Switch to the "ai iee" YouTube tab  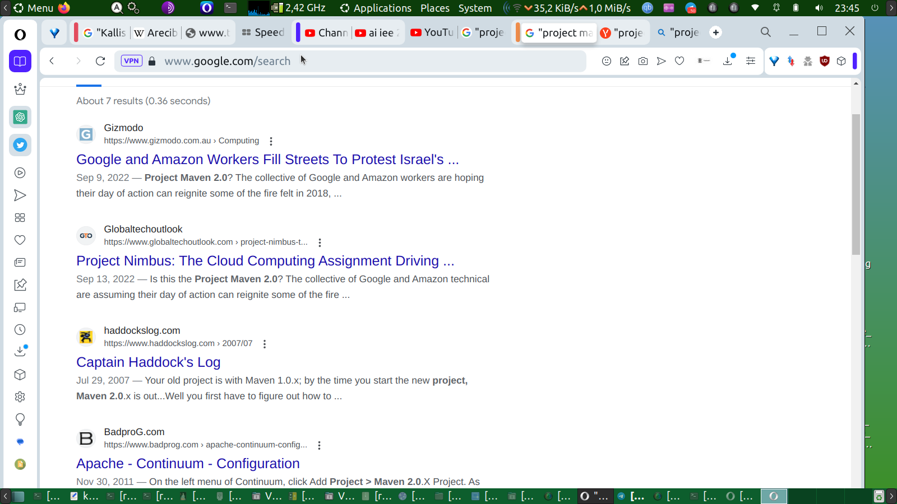pyautogui.click(x=377, y=32)
